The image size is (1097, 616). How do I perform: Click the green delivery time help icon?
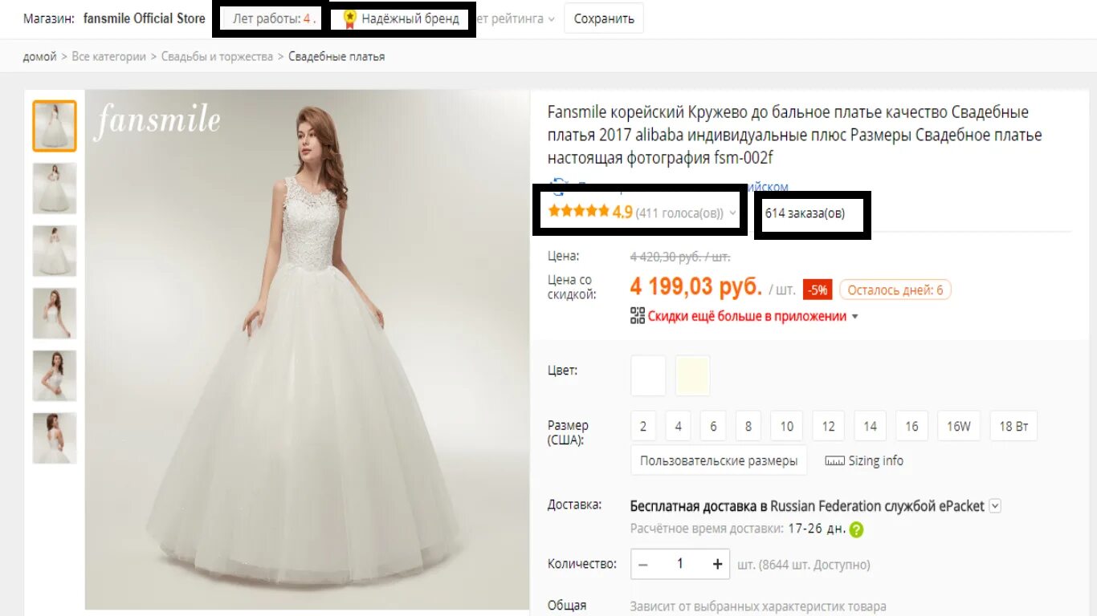pos(857,530)
